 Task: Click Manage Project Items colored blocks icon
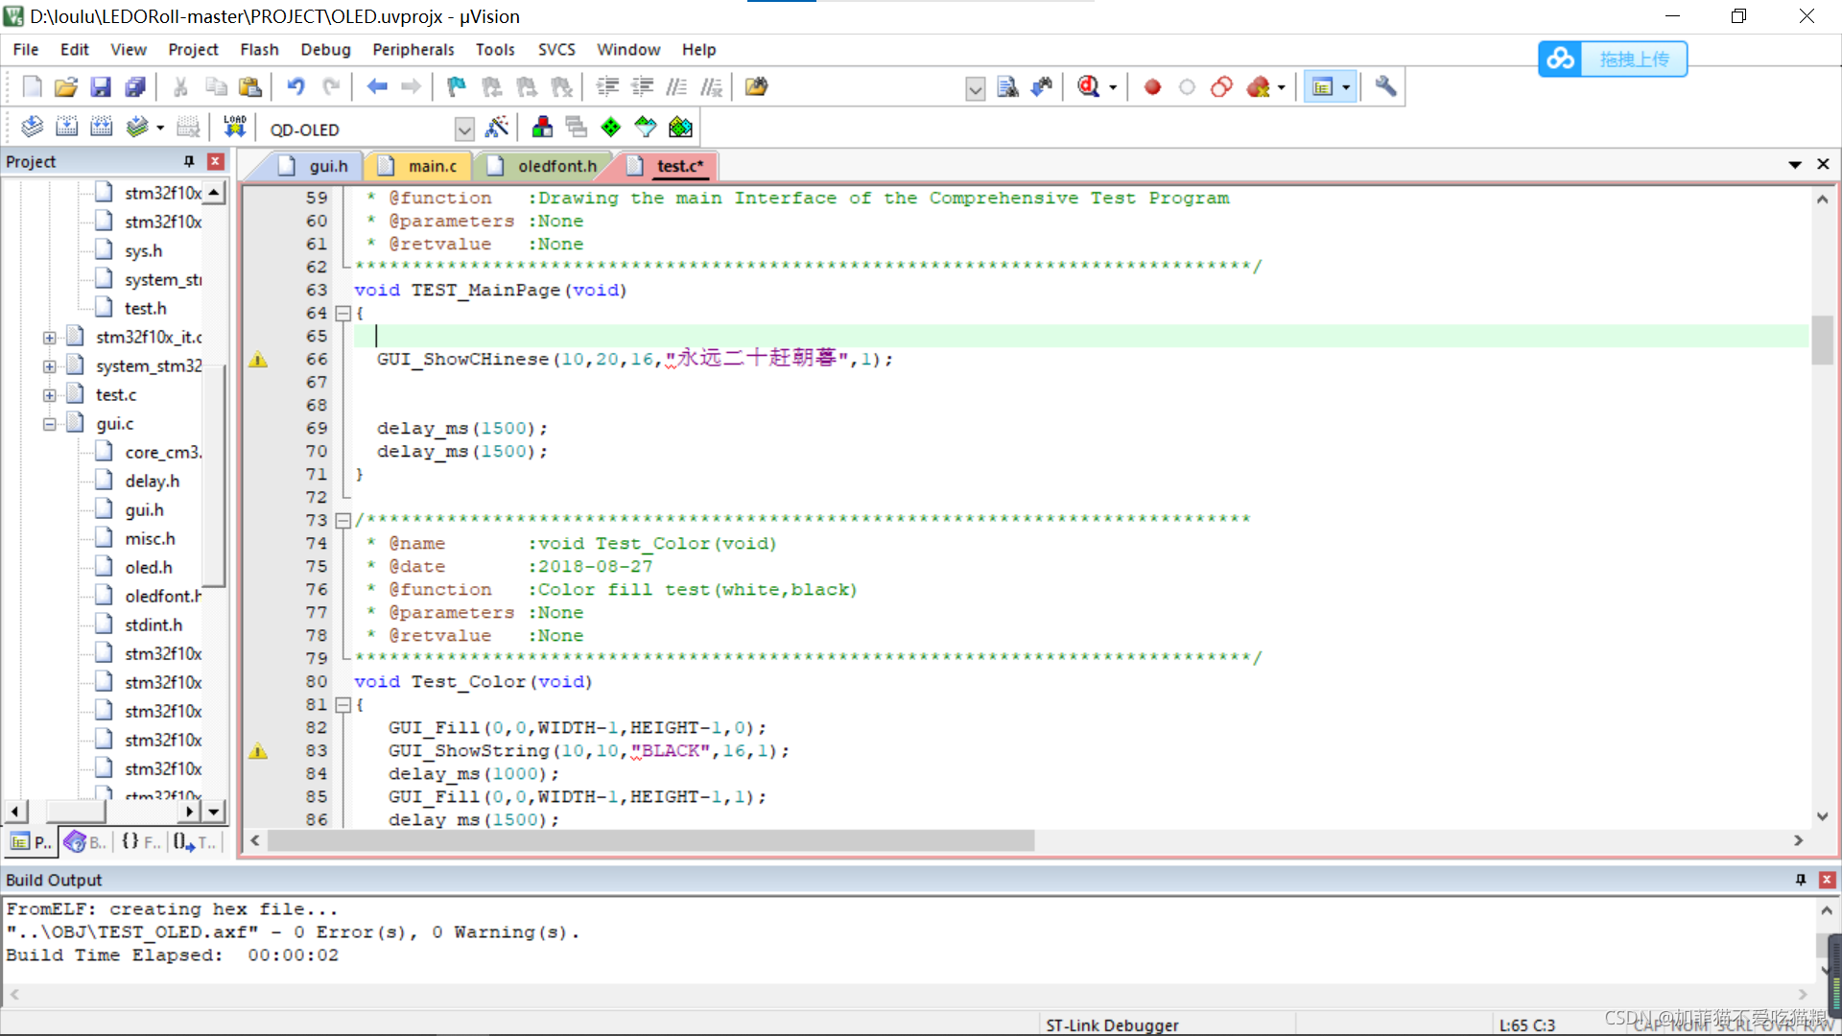click(542, 128)
